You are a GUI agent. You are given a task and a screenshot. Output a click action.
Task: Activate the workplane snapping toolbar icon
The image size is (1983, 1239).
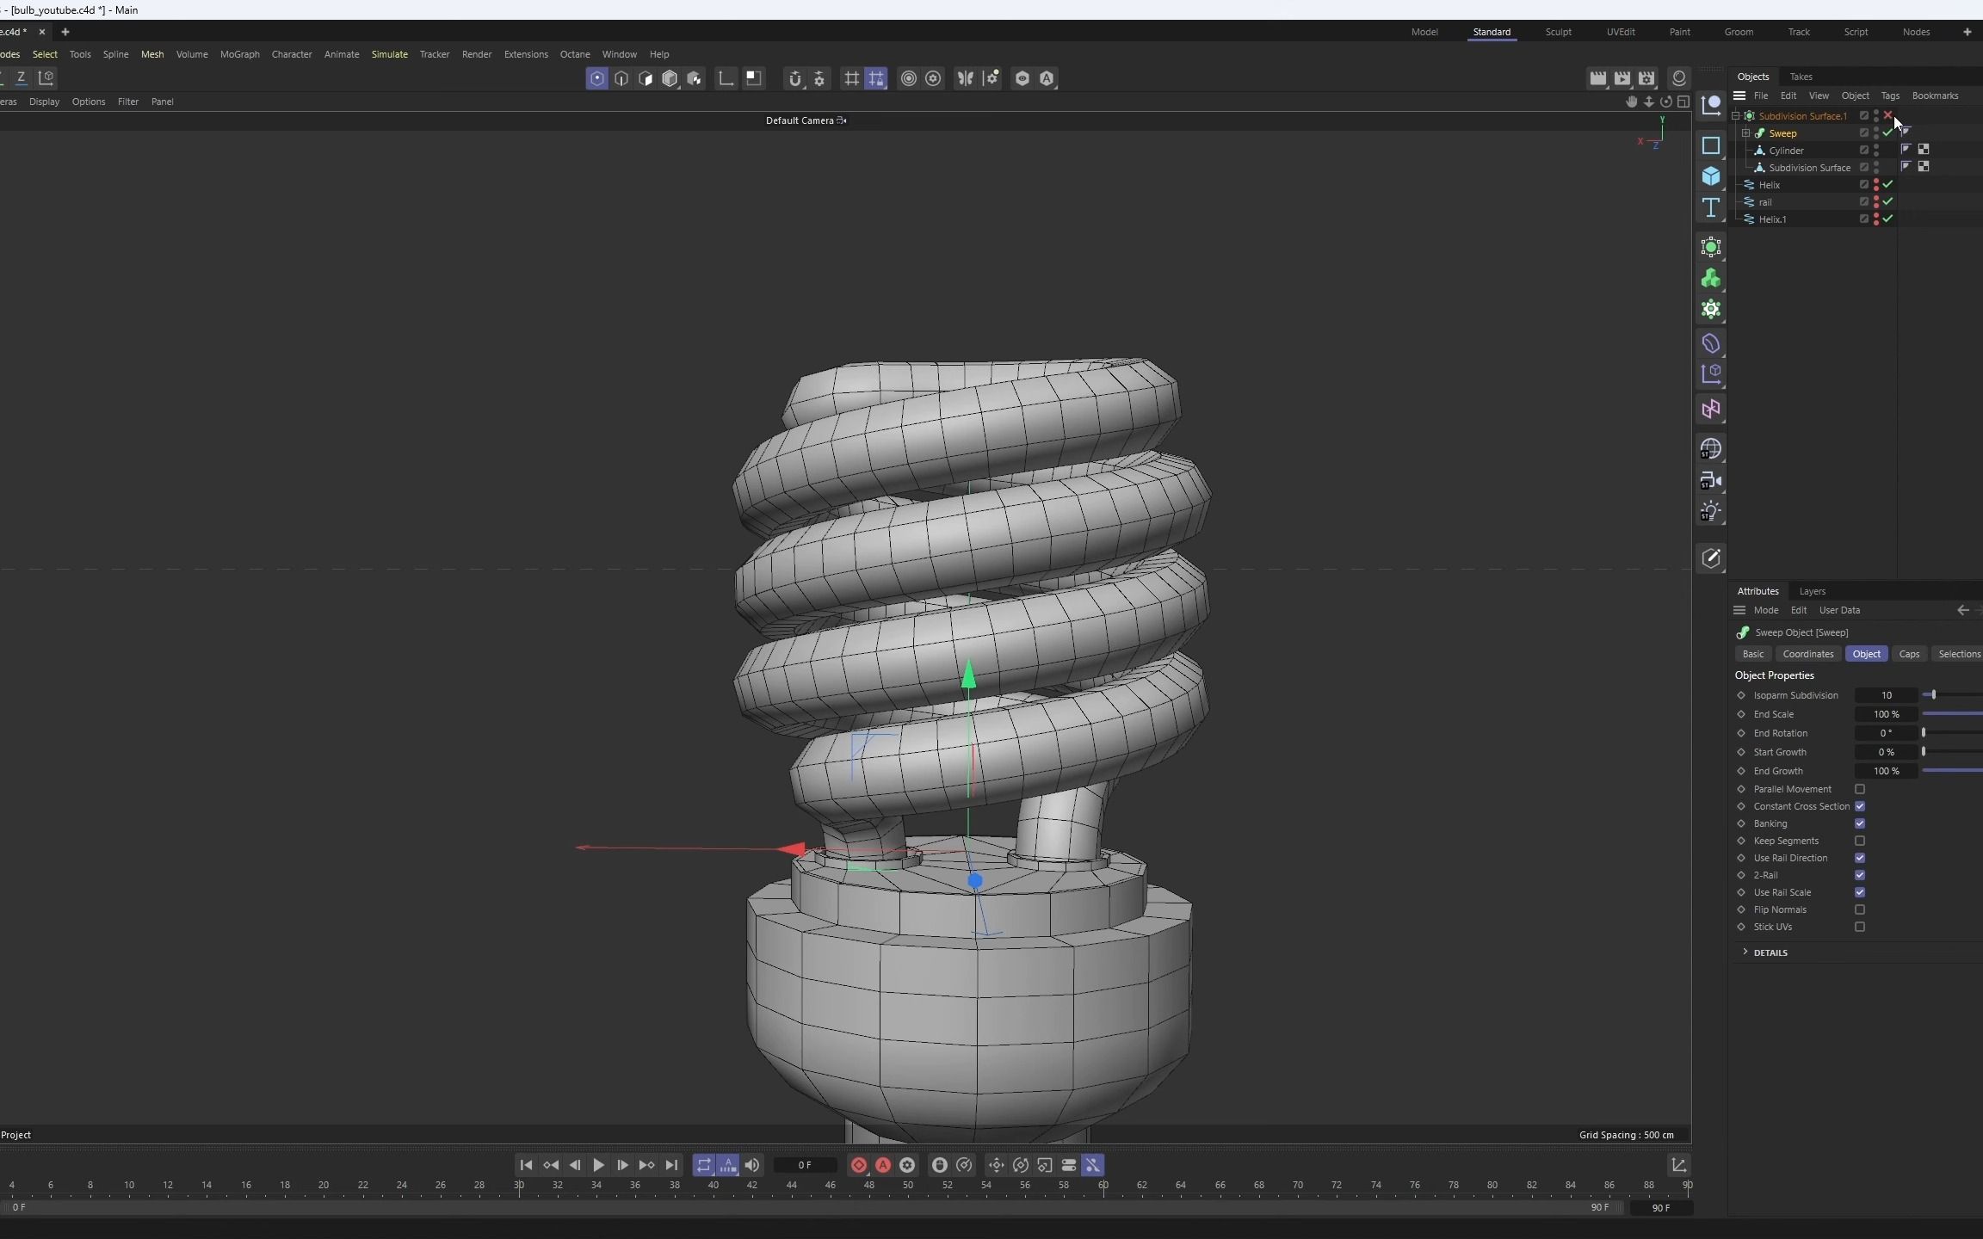(876, 79)
